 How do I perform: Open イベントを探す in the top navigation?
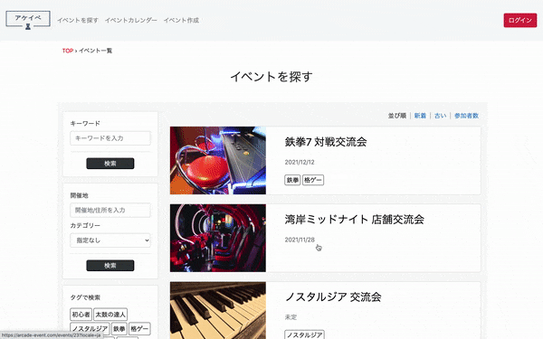click(x=78, y=21)
